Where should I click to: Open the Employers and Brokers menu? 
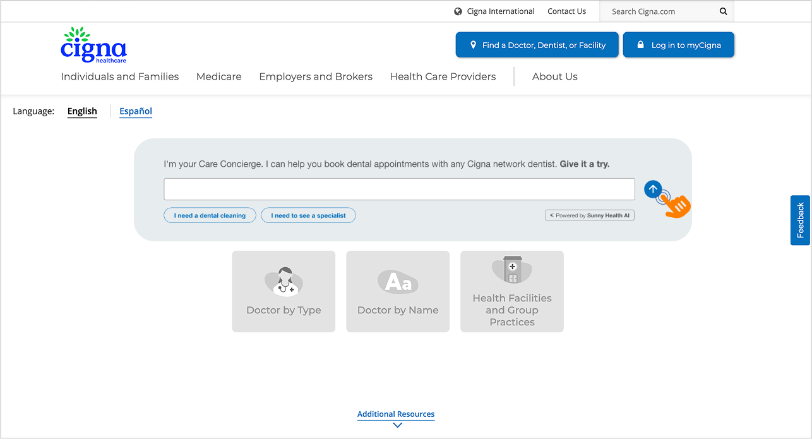point(316,76)
